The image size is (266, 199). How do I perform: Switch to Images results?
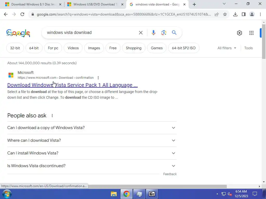[94, 48]
